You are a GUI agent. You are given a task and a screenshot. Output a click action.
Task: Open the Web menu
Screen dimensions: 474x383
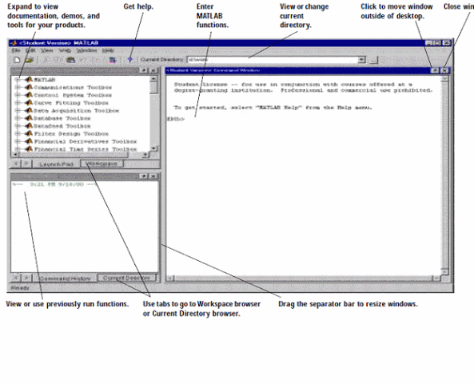pyautogui.click(x=65, y=50)
